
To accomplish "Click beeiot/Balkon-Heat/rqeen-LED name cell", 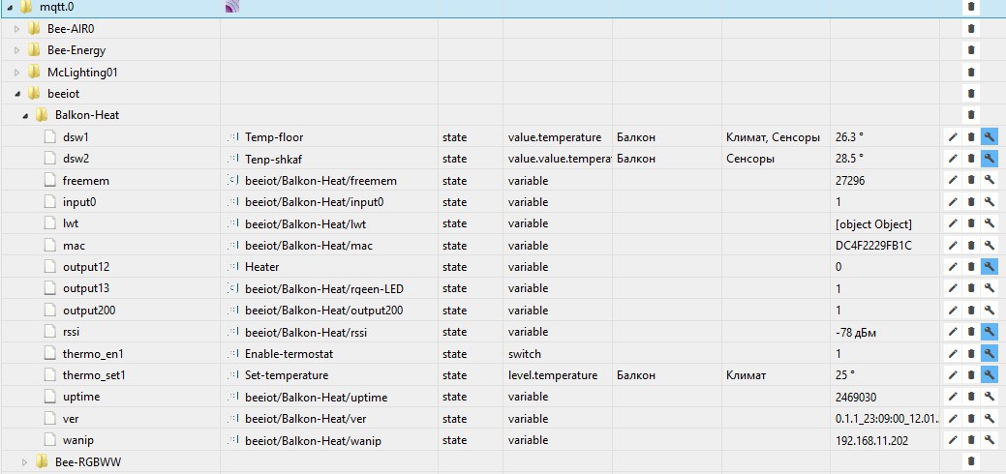I will tap(324, 288).
